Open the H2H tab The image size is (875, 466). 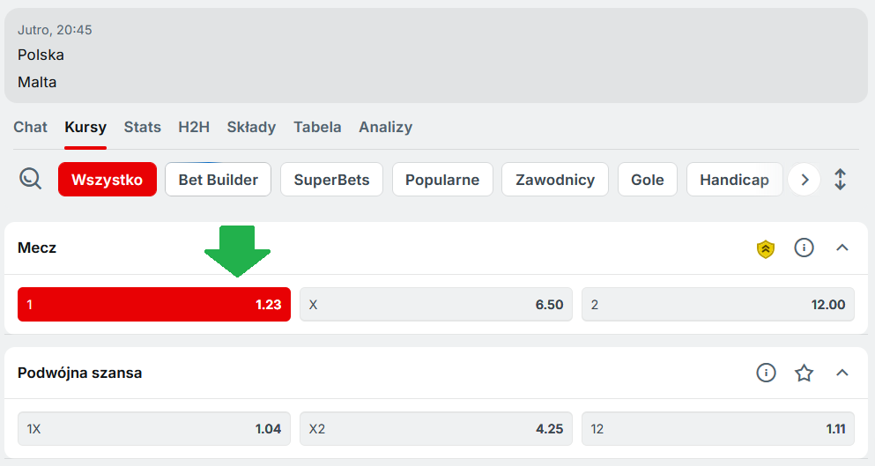194,127
